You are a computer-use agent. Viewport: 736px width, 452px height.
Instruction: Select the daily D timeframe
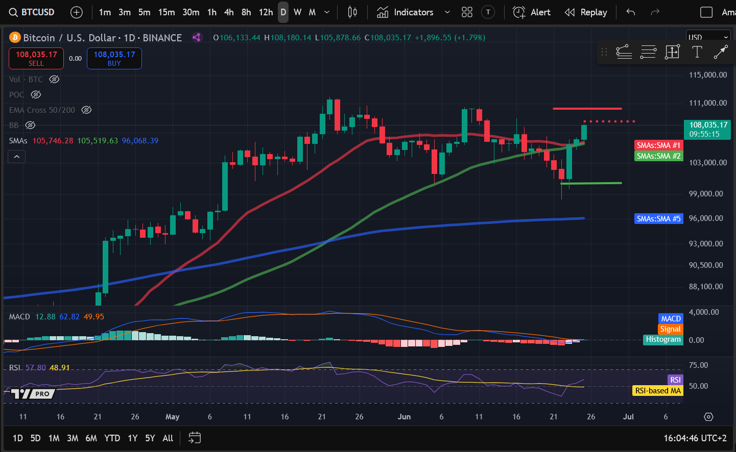point(283,12)
